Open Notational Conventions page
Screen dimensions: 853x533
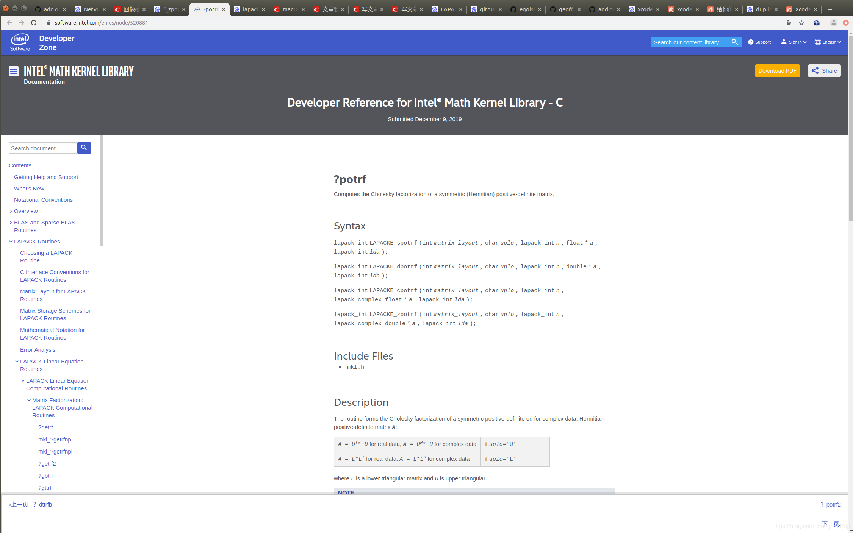(43, 200)
